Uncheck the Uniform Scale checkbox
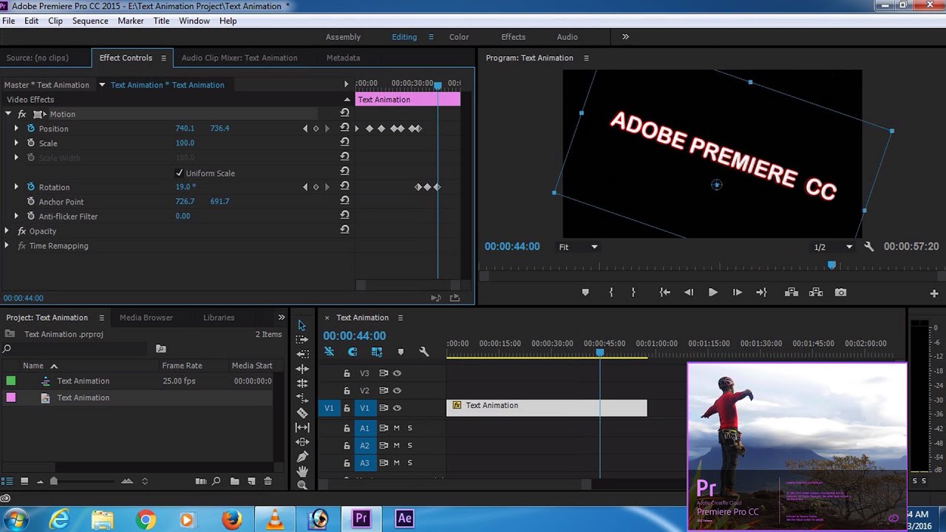The image size is (946, 532). pos(179,173)
